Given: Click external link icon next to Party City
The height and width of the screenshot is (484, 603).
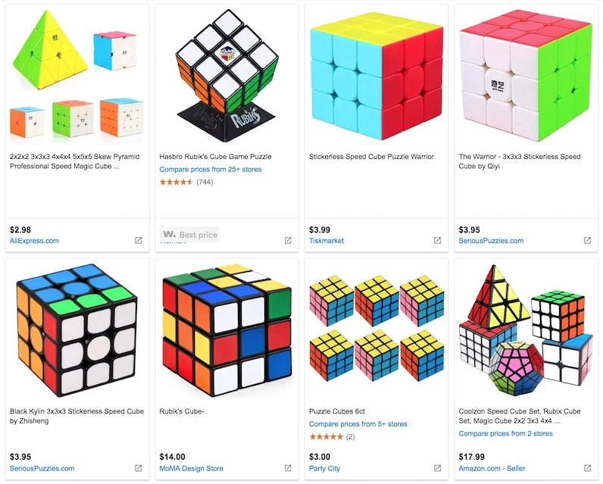Looking at the screenshot, I should pos(437,468).
